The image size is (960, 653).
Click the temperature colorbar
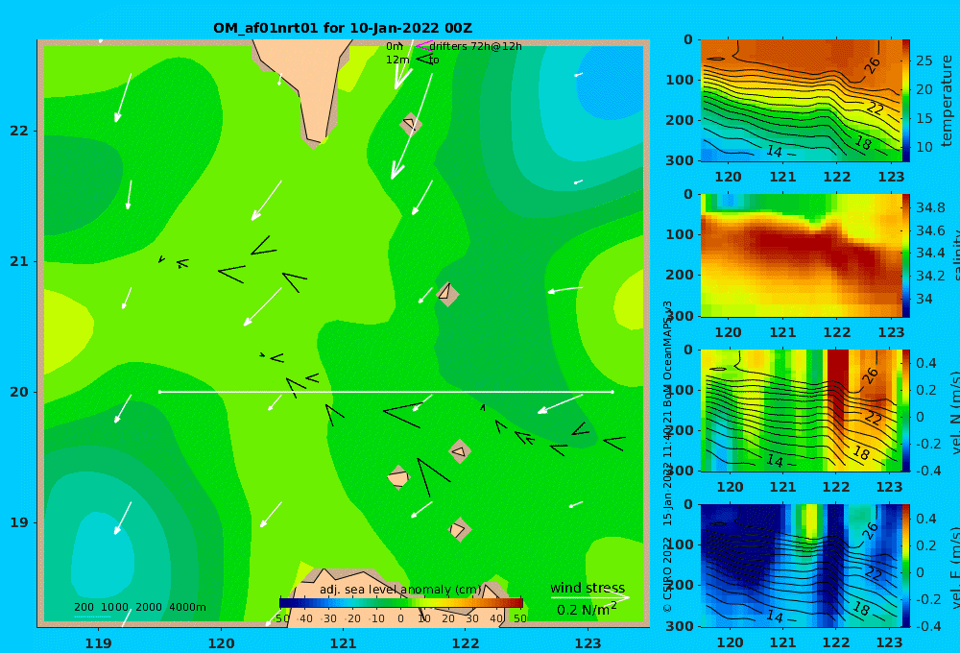tap(905, 101)
